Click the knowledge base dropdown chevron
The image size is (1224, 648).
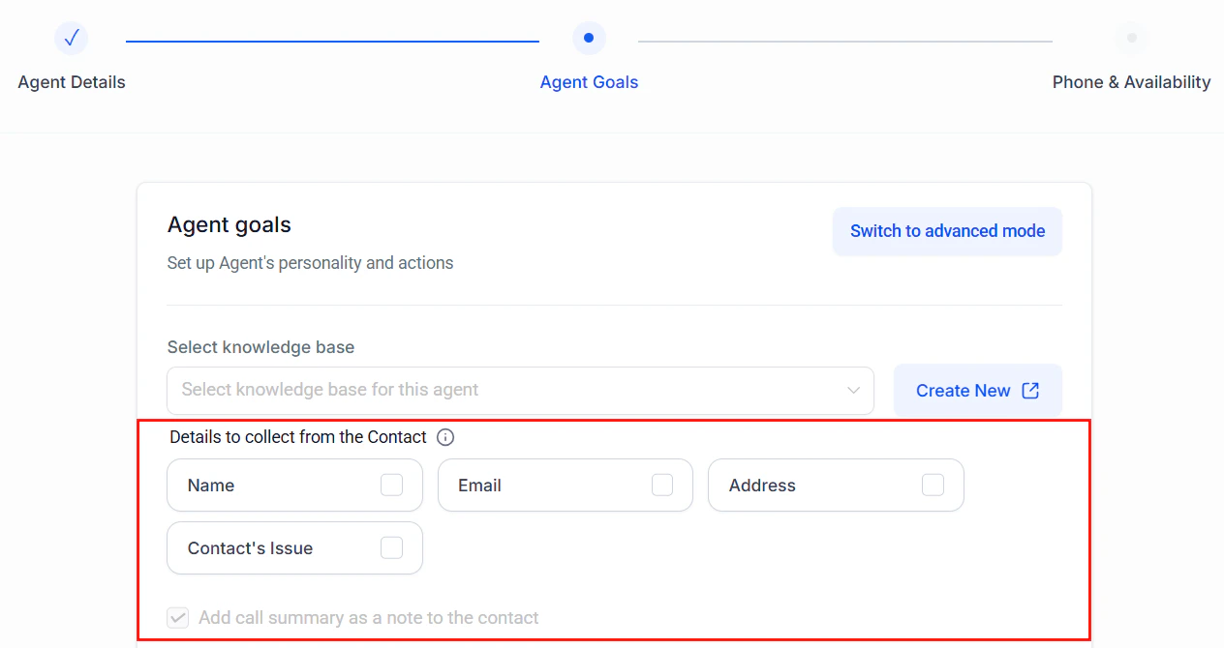(853, 390)
